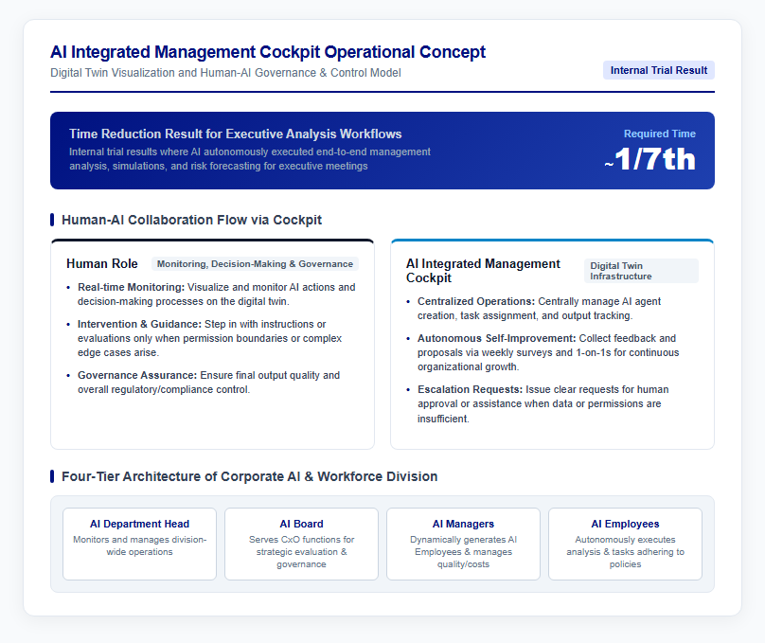Select the "AI Board" card title
765x643 pixels.
[301, 524]
